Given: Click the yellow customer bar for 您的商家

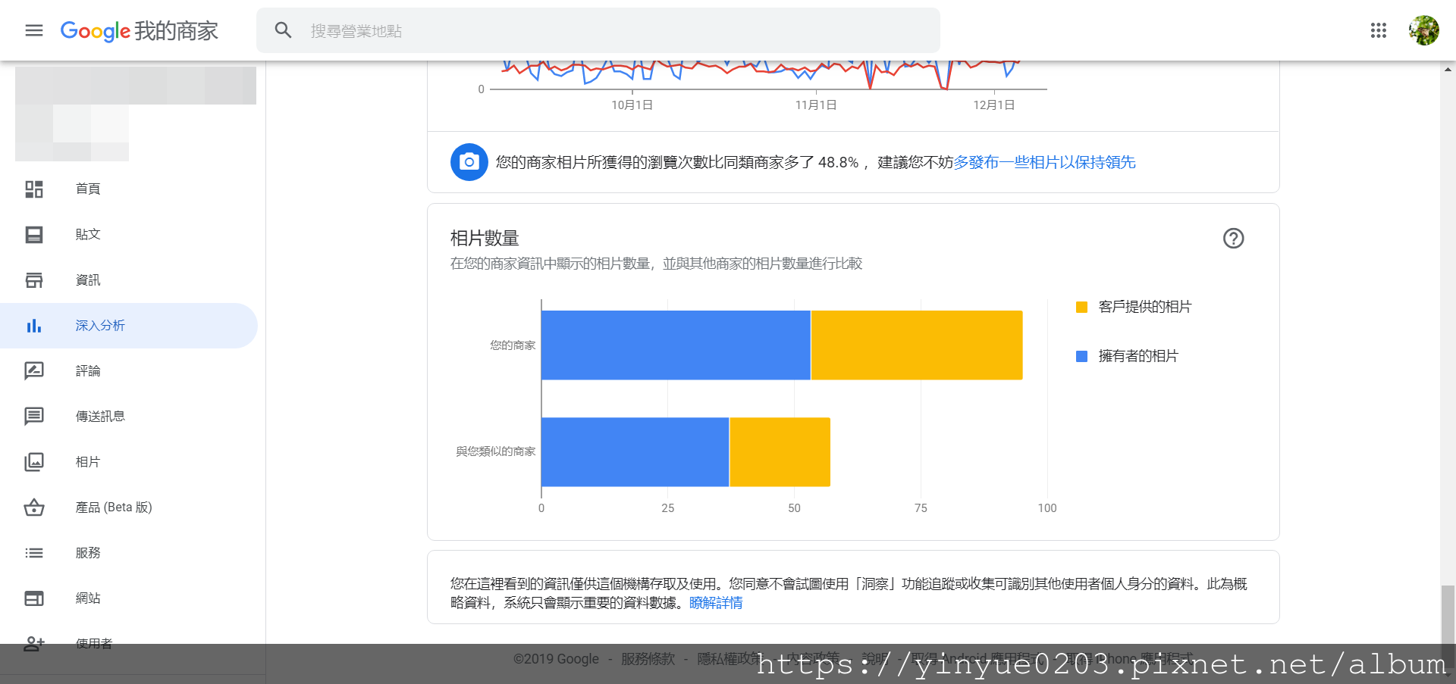Looking at the screenshot, I should (917, 345).
